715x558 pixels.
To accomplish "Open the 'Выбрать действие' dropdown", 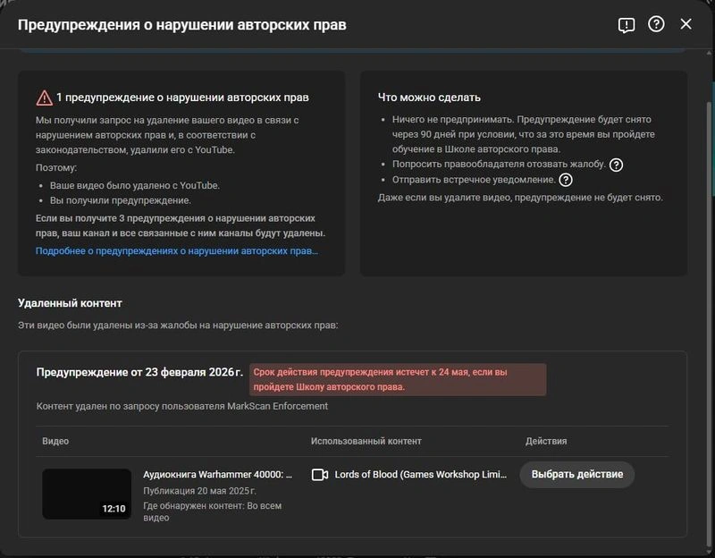I will point(576,475).
